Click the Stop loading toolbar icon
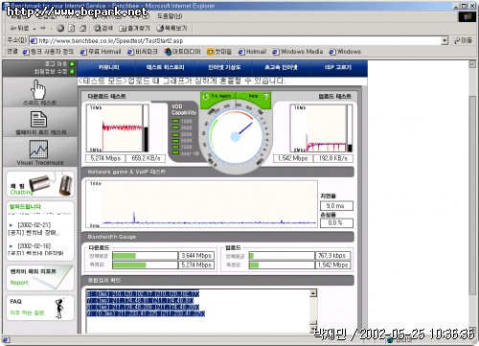Screen dimensions: 479x346 (x=60, y=29)
